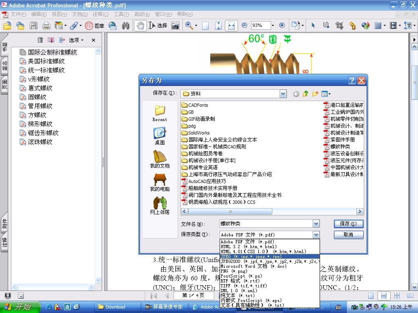Image resolution: width=418 pixels, height=313 pixels.
Task: Open 我的文档 in the places bar
Action: coord(160,159)
